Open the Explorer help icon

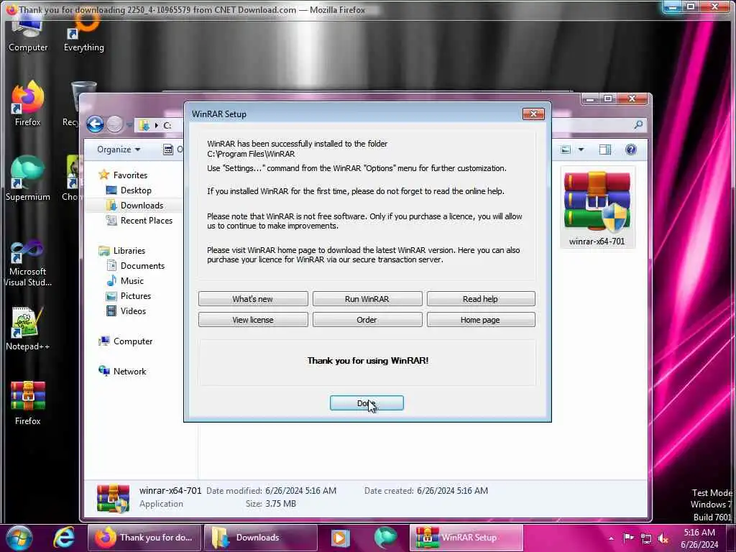(x=631, y=149)
